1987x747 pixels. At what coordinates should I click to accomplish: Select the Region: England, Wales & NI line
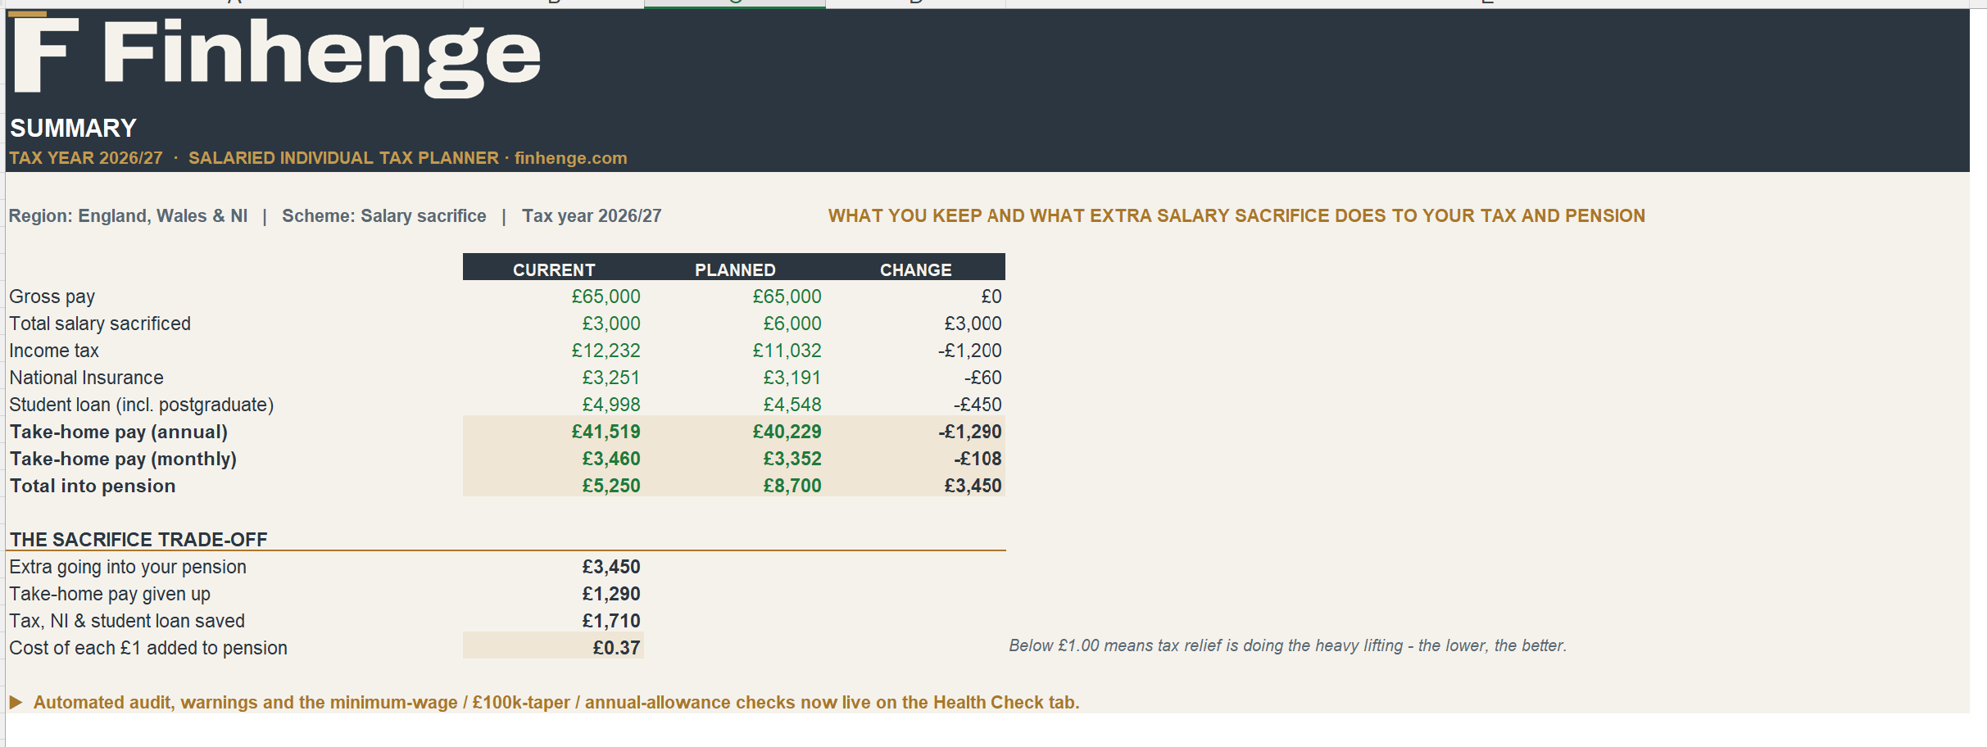click(334, 216)
